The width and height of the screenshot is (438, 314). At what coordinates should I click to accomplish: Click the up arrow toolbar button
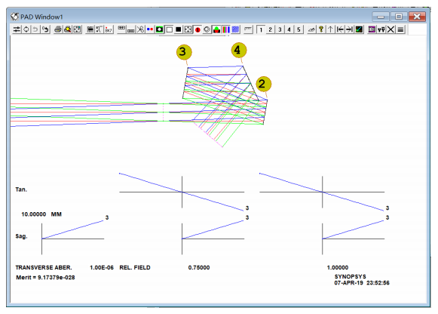tap(330, 29)
